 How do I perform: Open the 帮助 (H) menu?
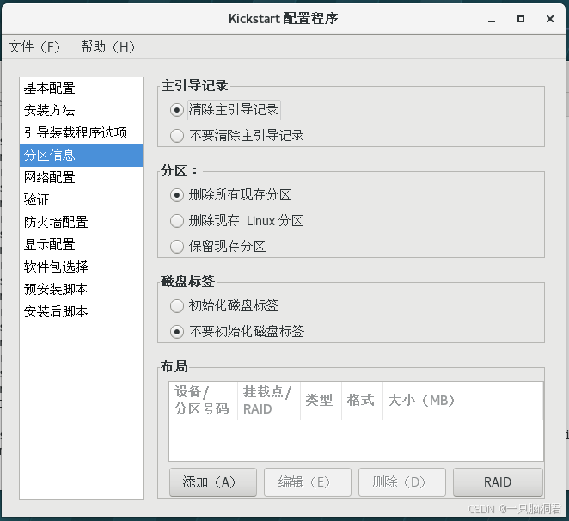(x=107, y=46)
